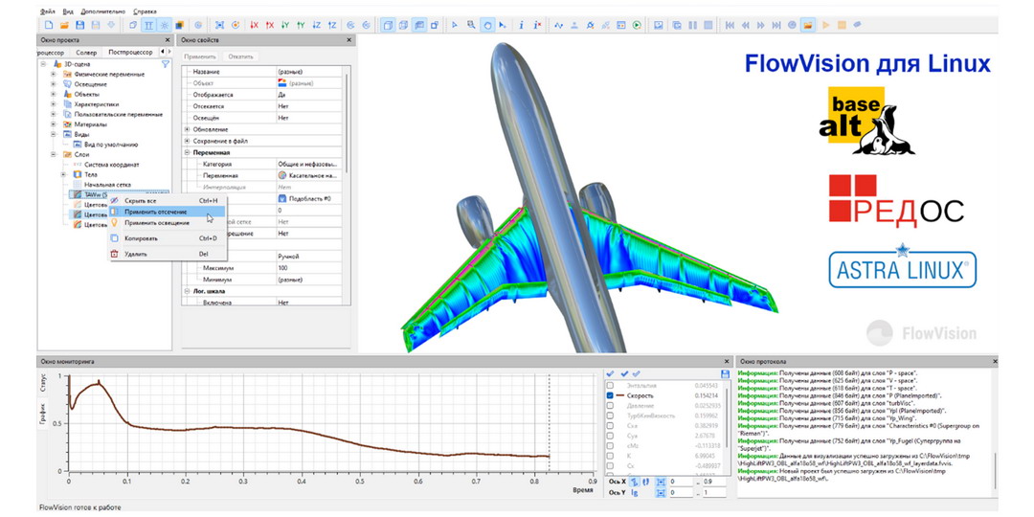Expand the Материалы tree node
Viewport: 1034px width, 517px height.
coord(54,124)
